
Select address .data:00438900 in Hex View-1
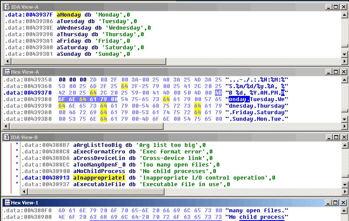(x=27, y=217)
